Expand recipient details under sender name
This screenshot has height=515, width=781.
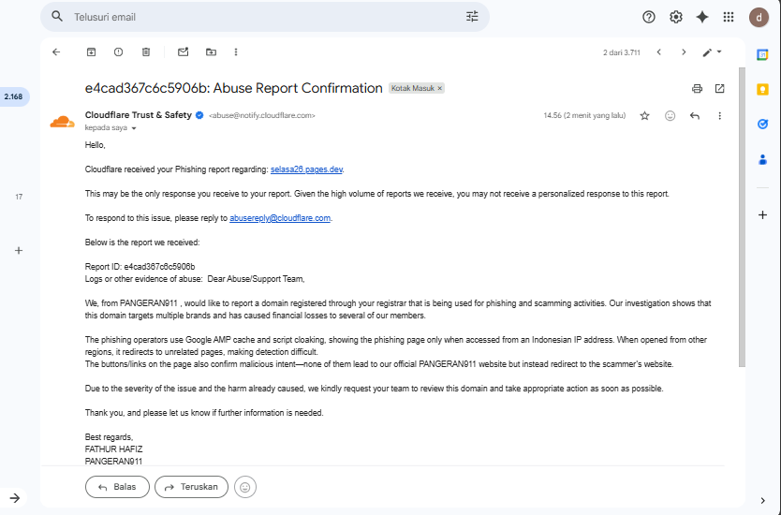coord(134,128)
